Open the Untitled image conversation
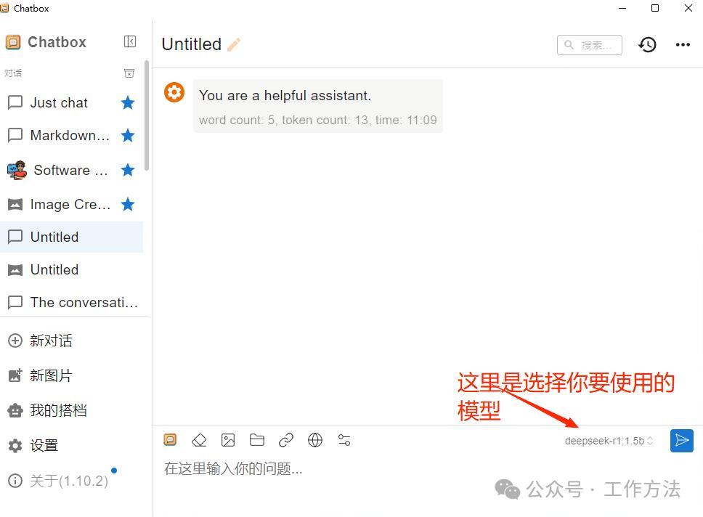703x517 pixels. [x=72, y=269]
